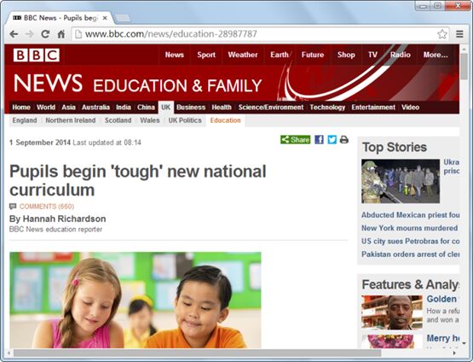The image size is (473, 362).
Task: Click the browser Forward arrow
Action: [x=30, y=34]
